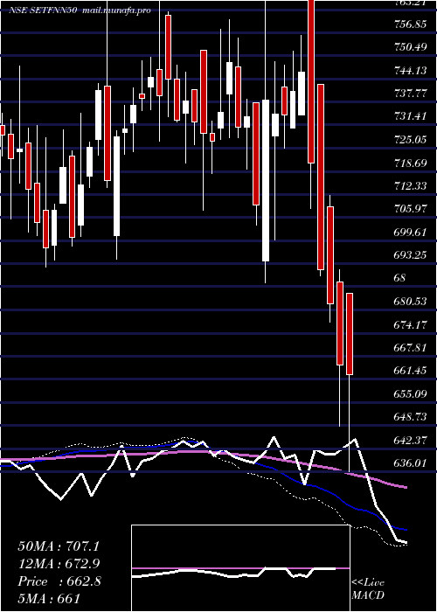Select the 667.81 price axis label

[411, 347]
